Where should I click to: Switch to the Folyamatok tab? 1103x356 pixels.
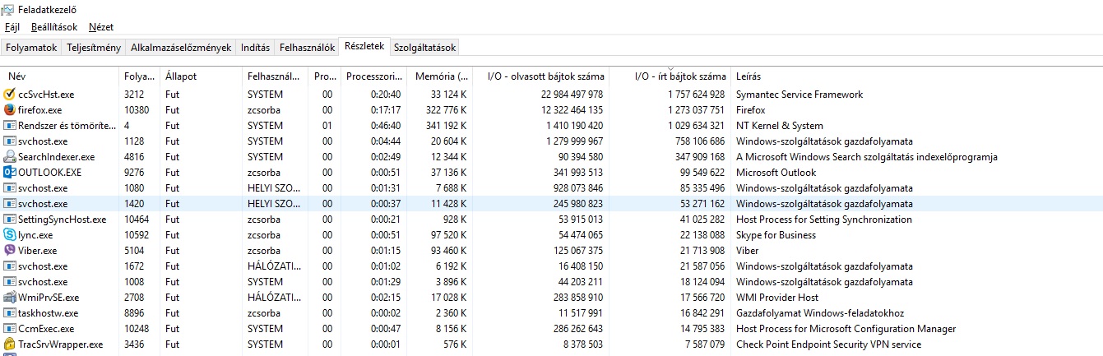(31, 48)
